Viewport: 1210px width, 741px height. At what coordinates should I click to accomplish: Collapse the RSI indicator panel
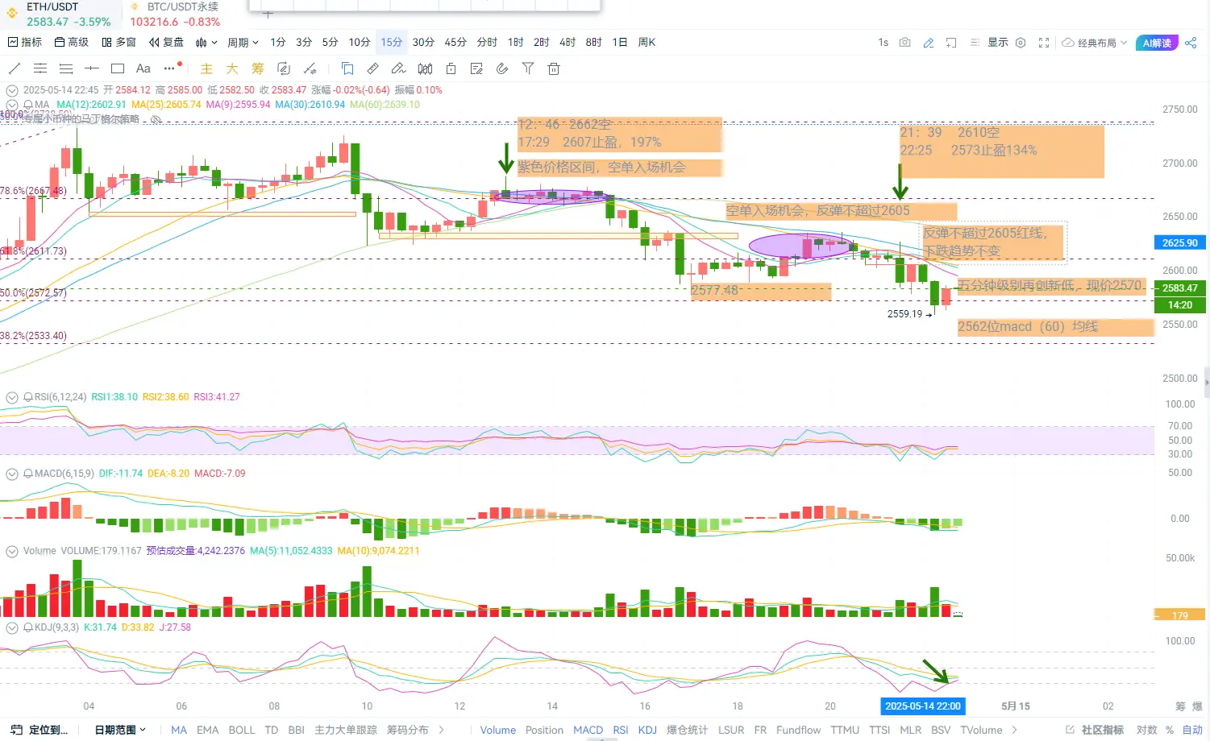12,397
